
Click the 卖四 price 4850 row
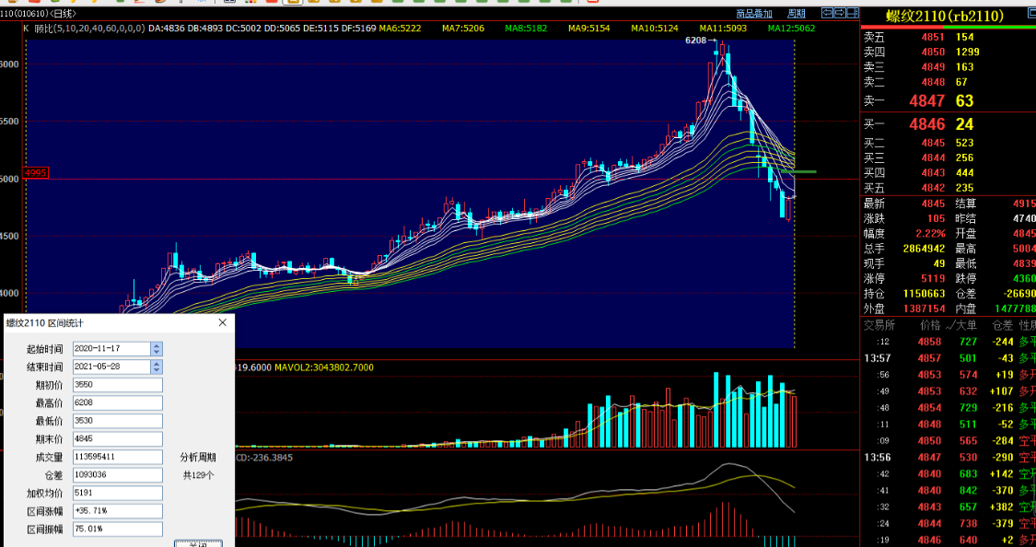pyautogui.click(x=949, y=52)
